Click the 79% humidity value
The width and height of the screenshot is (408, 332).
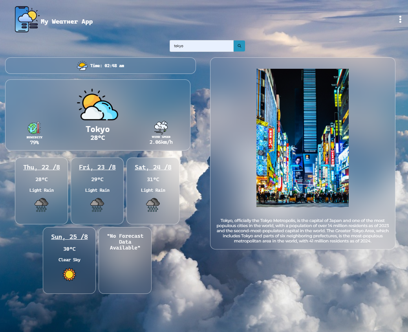[x=34, y=143]
